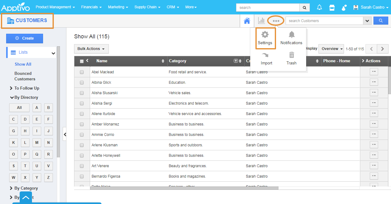Expand the To Follow Up list
Screen dimensions: 391x204
[26, 88]
